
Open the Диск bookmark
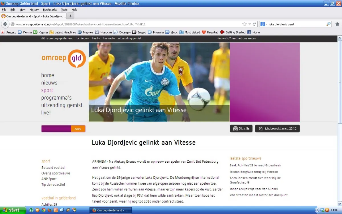tap(172, 32)
